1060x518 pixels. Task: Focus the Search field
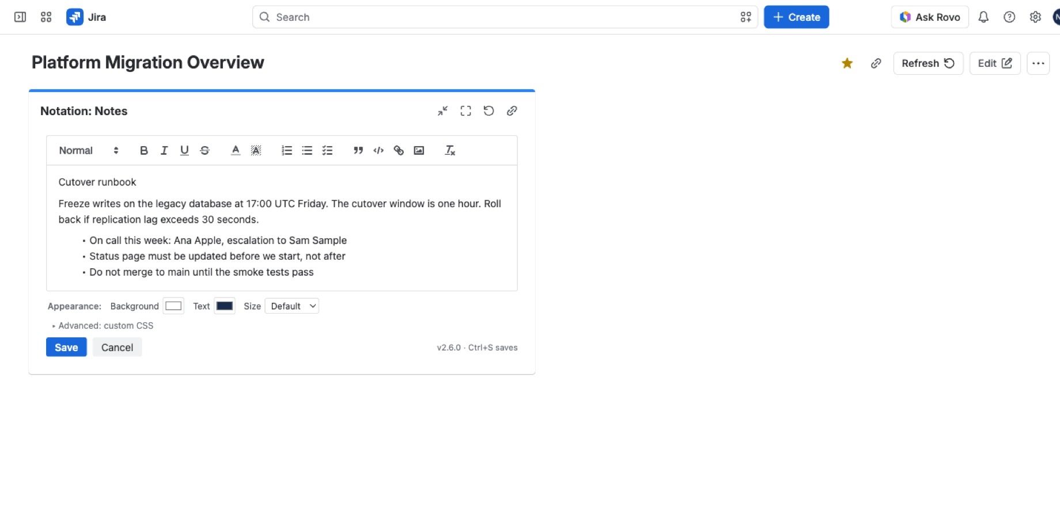point(505,17)
